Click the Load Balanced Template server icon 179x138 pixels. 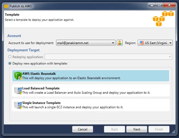coord(18,91)
